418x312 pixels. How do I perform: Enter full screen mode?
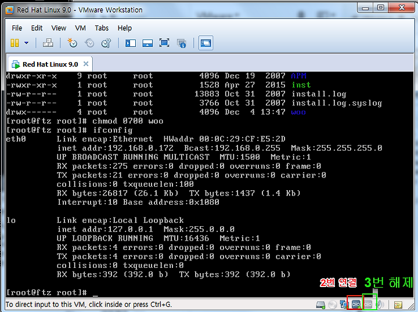[164, 43]
